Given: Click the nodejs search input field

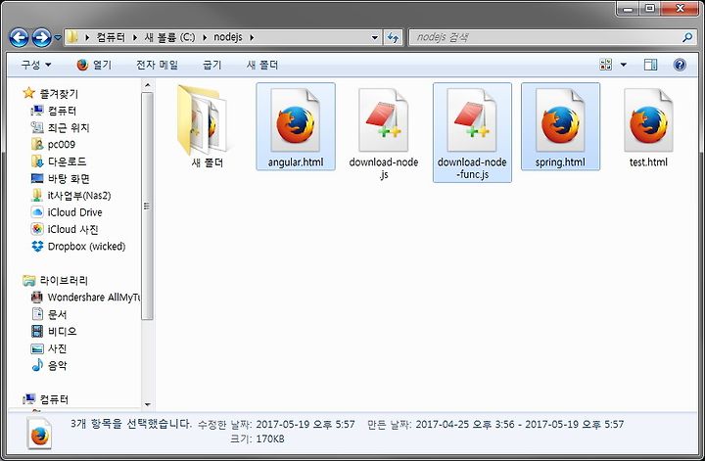Looking at the screenshot, I should [x=544, y=37].
